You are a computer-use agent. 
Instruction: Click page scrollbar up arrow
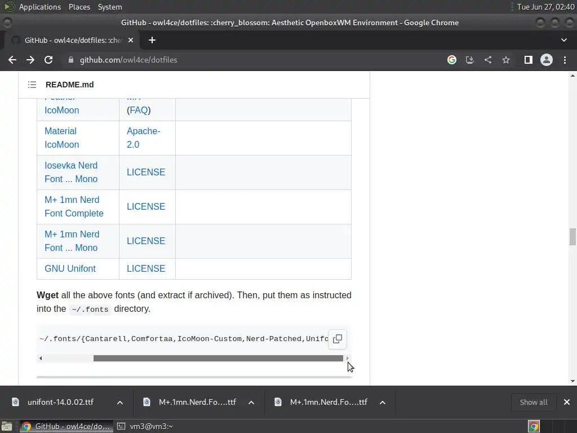(572, 76)
